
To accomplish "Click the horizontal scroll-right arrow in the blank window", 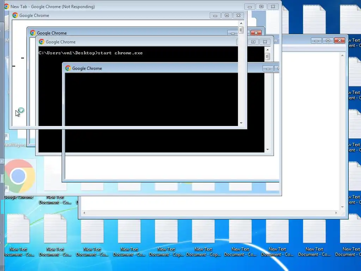I will [336, 213].
